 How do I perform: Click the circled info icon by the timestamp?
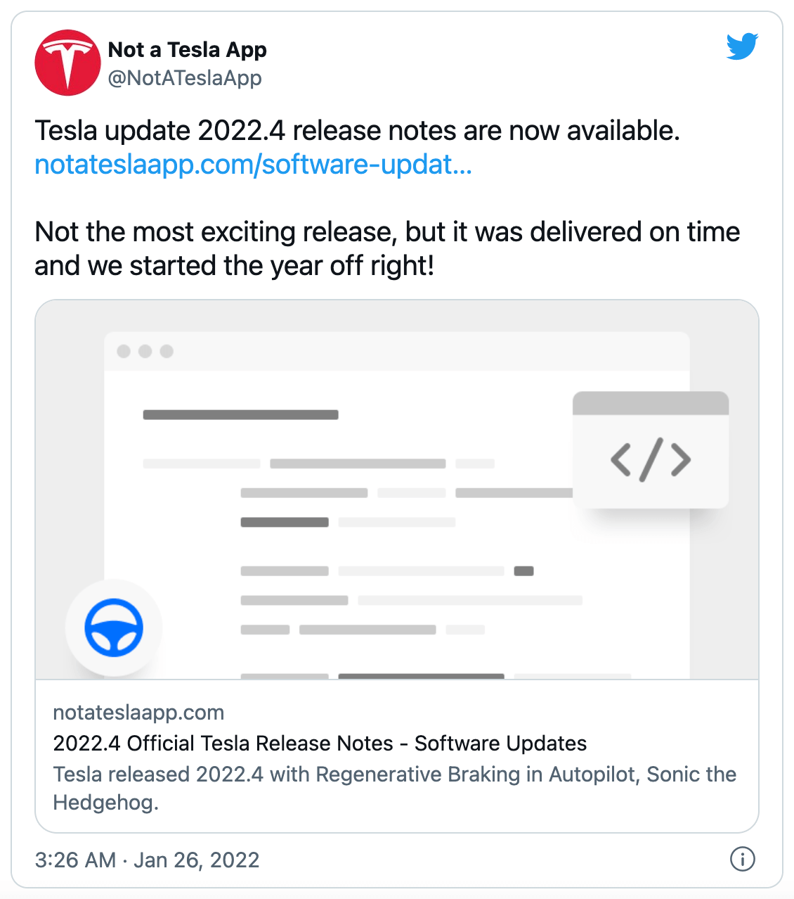tap(743, 859)
